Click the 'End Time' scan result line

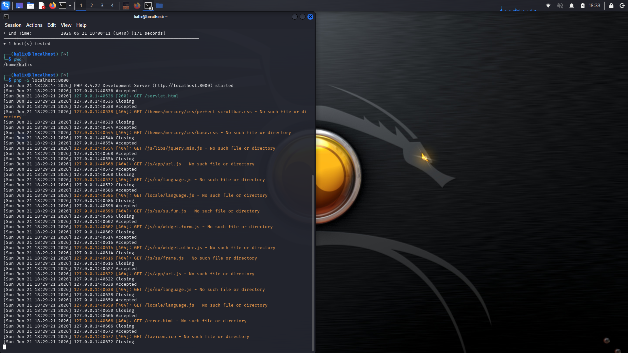[84, 33]
